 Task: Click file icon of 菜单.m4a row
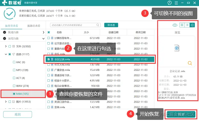(x=52, y=107)
